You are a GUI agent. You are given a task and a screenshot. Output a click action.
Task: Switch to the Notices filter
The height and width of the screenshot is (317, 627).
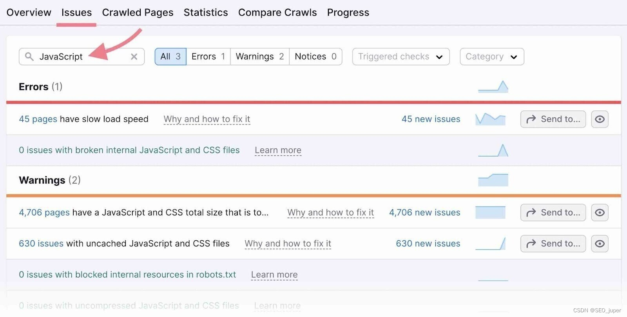315,57
